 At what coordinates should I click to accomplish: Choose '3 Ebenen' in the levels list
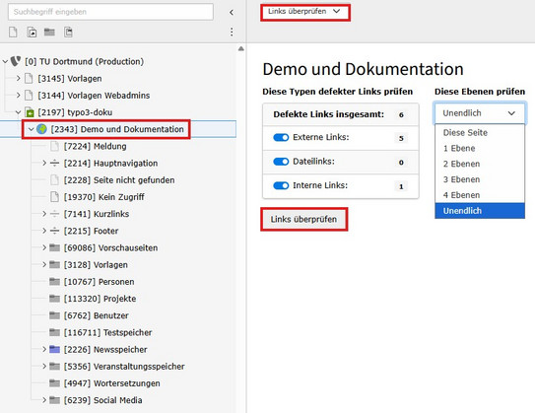click(480, 179)
